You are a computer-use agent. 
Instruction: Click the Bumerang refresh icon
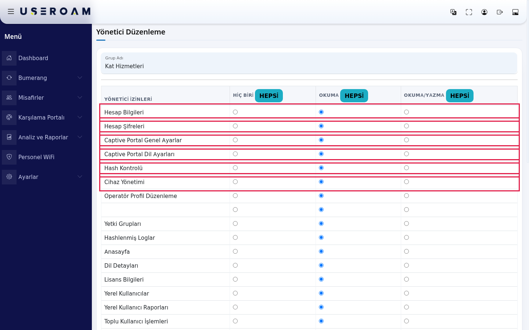[x=9, y=78]
